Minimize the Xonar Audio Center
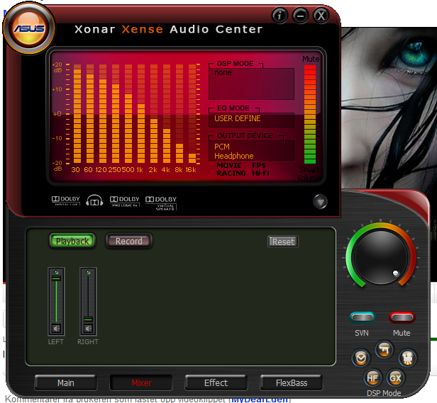Image resolution: width=437 pixels, height=403 pixels. (x=300, y=16)
